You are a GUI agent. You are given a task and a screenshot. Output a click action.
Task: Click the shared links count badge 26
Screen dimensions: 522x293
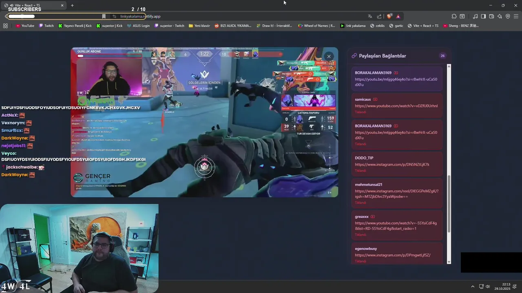click(x=442, y=56)
